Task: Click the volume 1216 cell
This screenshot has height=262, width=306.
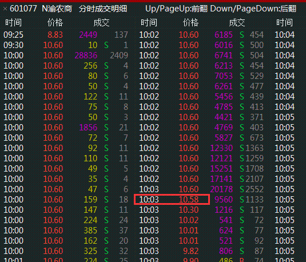Action: [x=224, y=210]
